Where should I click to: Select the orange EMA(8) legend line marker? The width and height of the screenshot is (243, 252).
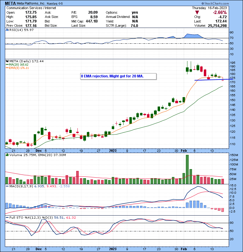coord(7,68)
